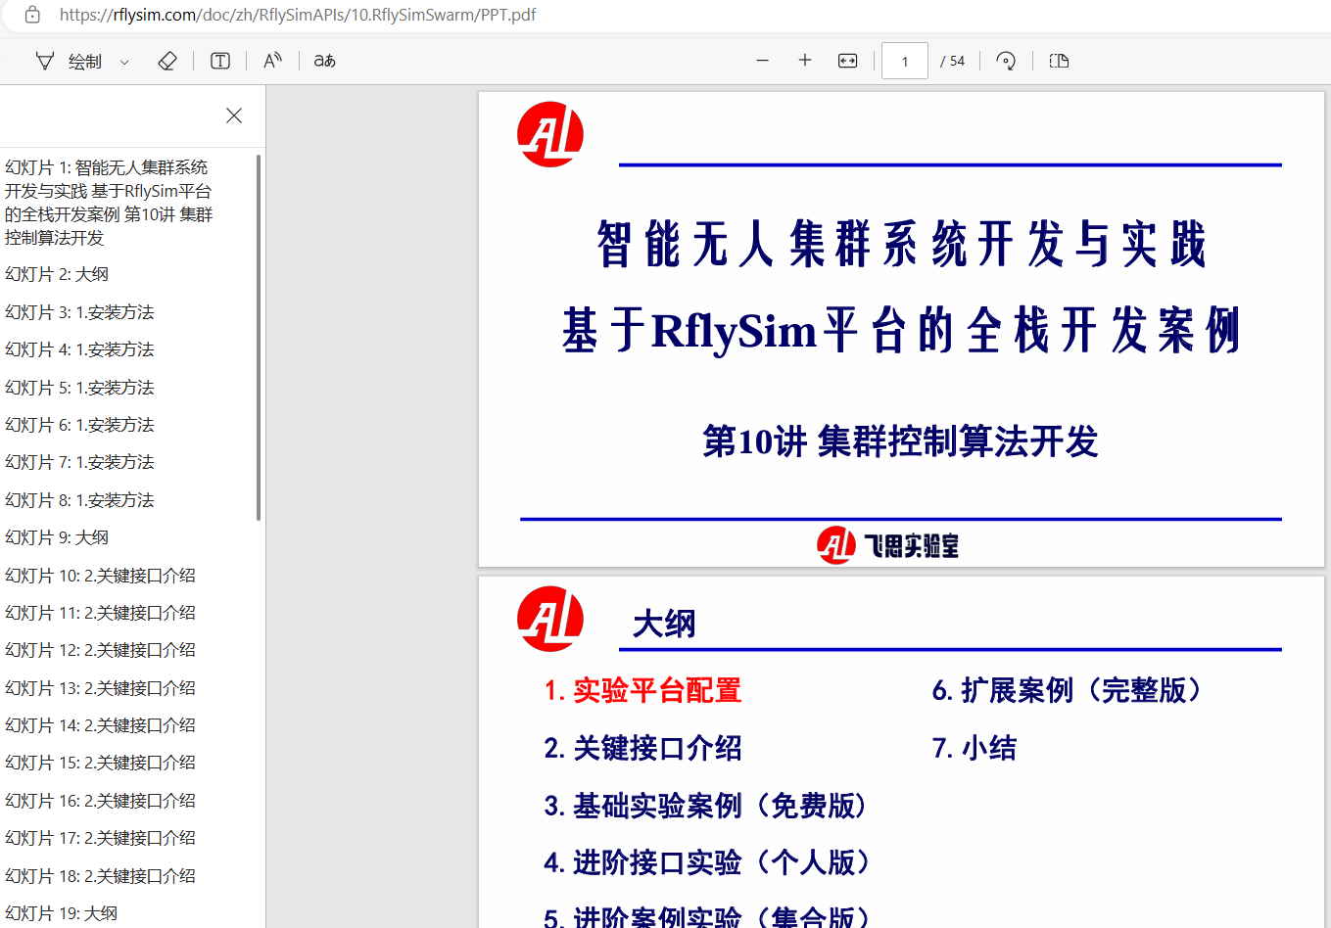Zoom out with the minus button

tap(763, 61)
